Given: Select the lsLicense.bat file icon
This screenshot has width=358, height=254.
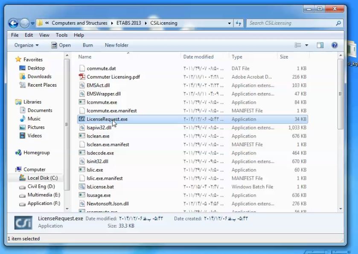Looking at the screenshot, I should pyautogui.click(x=82, y=187).
